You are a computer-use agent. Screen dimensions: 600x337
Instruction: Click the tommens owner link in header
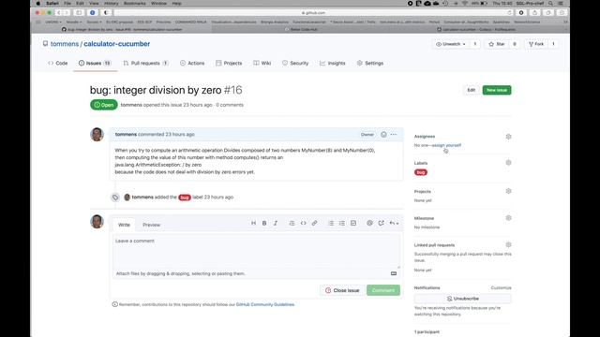click(x=65, y=44)
